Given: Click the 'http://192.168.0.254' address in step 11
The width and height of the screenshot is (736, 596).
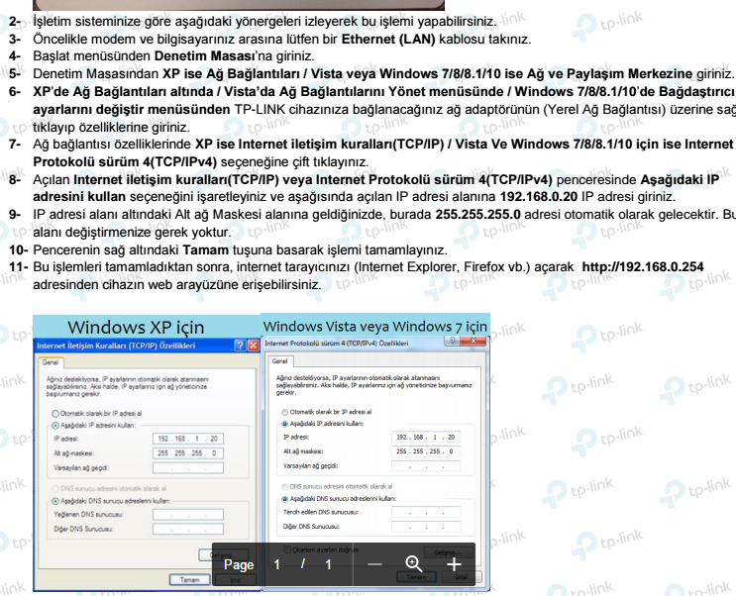Looking at the screenshot, I should [x=643, y=267].
